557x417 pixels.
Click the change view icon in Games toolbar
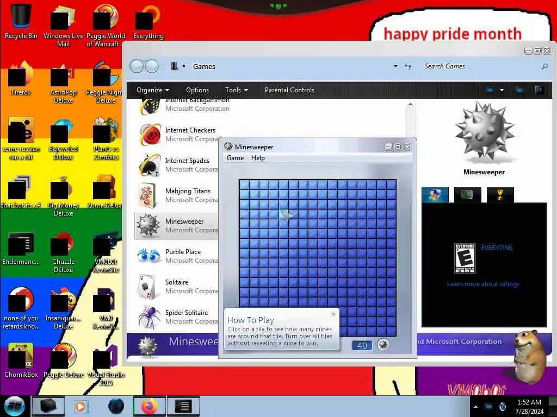pos(490,90)
